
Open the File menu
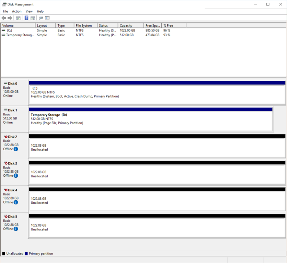5,11
